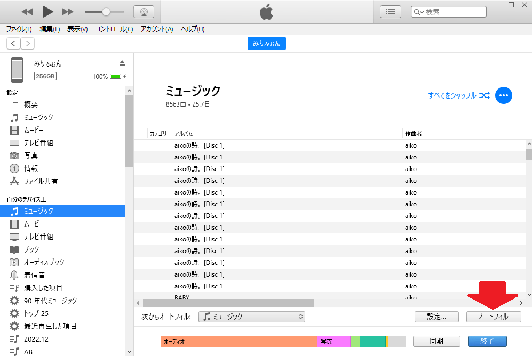Switch to the みりふぉん tab
The height and width of the screenshot is (356, 532).
tap(266, 43)
